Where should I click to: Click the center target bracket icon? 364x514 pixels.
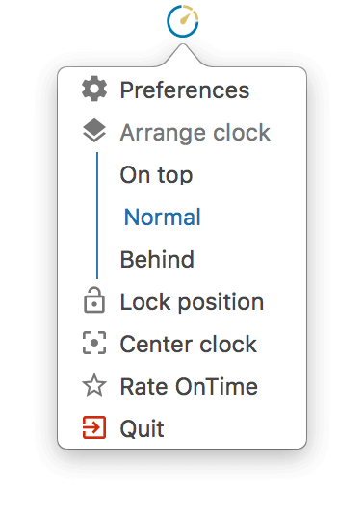(x=94, y=343)
